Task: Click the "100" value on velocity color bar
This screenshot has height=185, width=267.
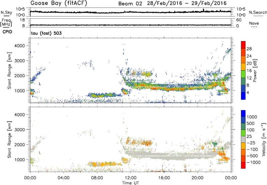Action: tap(250, 130)
